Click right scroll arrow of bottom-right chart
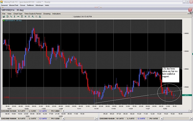This screenshot has height=121, width=193. point(192,119)
